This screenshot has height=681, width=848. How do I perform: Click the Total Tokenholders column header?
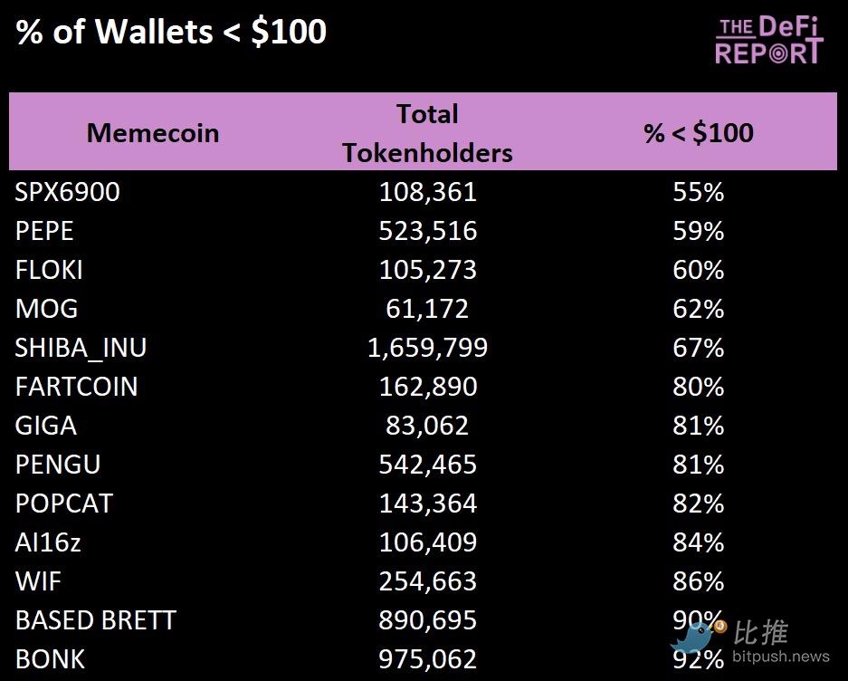point(427,133)
